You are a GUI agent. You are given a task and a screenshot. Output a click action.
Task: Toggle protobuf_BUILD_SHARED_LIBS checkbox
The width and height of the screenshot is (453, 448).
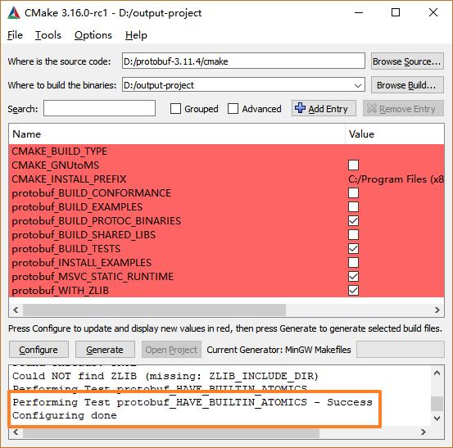353,235
